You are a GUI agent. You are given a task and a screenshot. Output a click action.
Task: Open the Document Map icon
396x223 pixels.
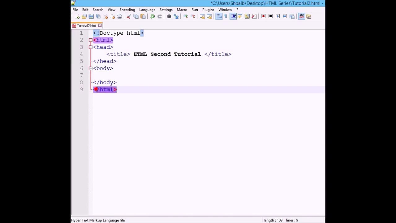(x=247, y=16)
